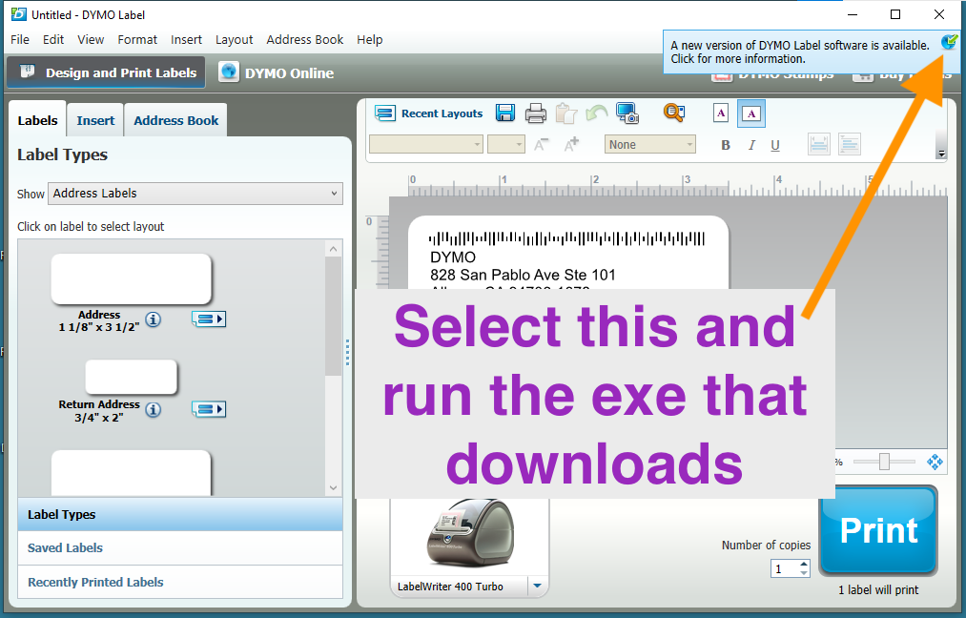Select the Labels tab

37,120
